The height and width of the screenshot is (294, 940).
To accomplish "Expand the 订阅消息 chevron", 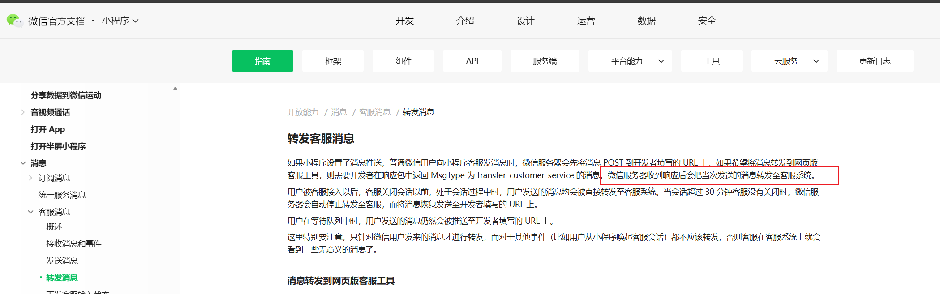I will 30,178.
